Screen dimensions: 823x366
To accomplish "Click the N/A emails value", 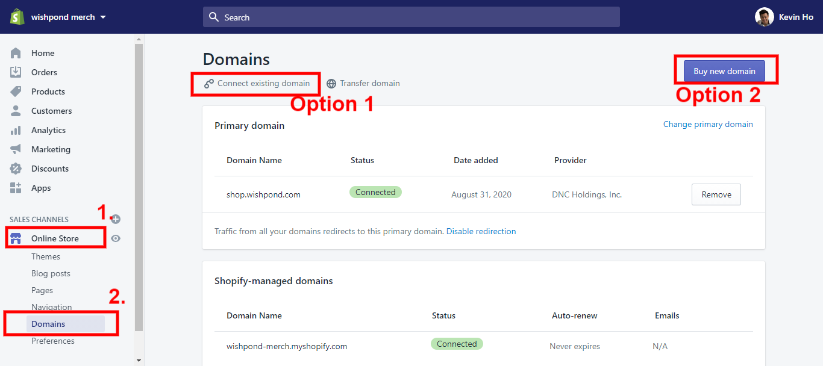I will [660, 346].
